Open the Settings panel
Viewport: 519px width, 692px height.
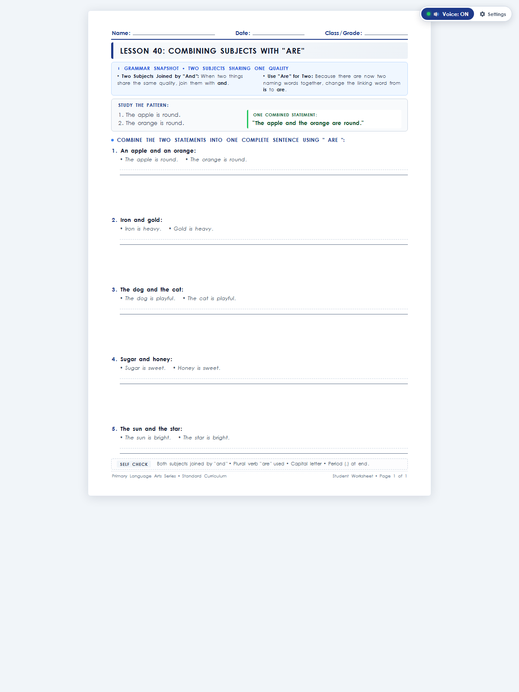(493, 14)
